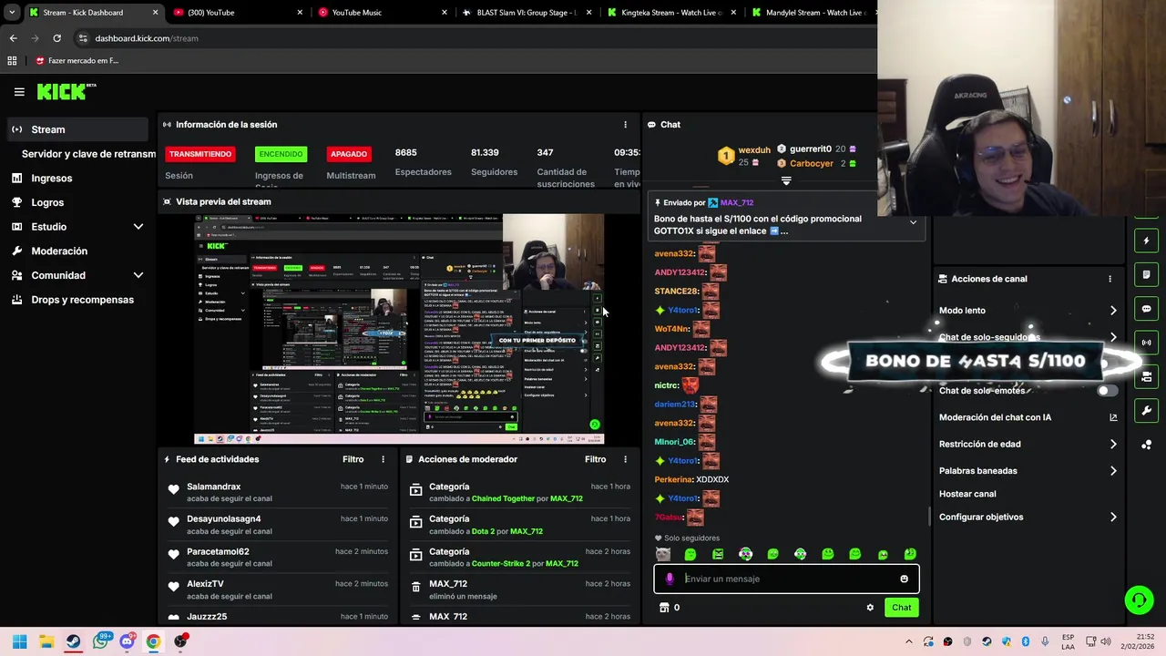Open the browser apps grid icon

click(x=12, y=61)
